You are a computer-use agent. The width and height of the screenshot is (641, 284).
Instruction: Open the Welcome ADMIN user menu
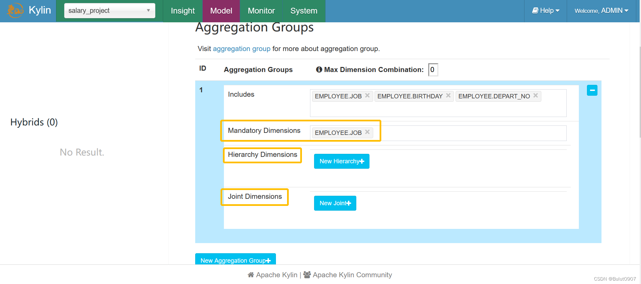pos(601,11)
